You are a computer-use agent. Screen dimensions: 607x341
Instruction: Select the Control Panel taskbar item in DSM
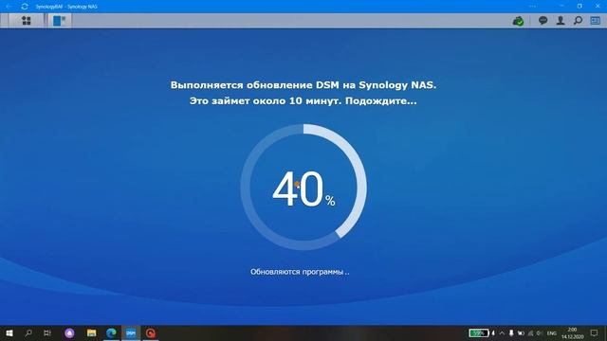click(59, 21)
